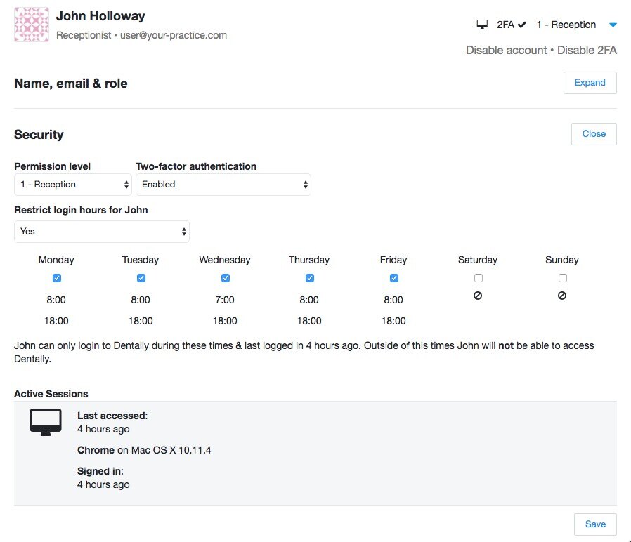Open the Two-factor authentication dropdown
Viewport: 631px width, 542px height.
223,185
